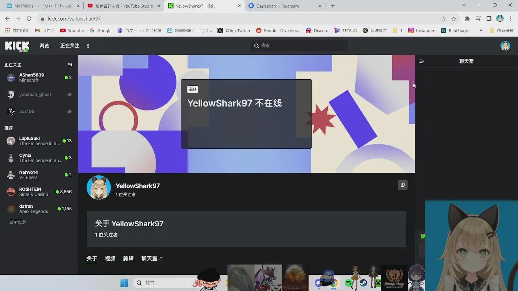
Task: Open the Windows Start menu
Action: coord(124,283)
